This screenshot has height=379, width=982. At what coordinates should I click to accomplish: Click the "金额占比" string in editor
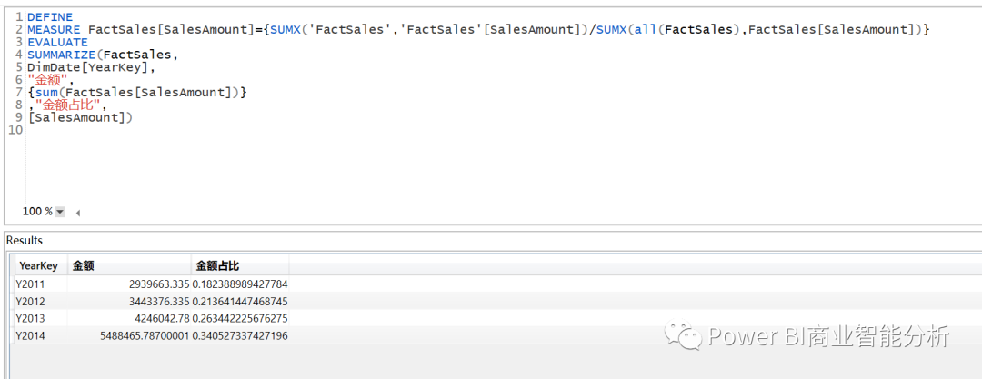coord(68,105)
